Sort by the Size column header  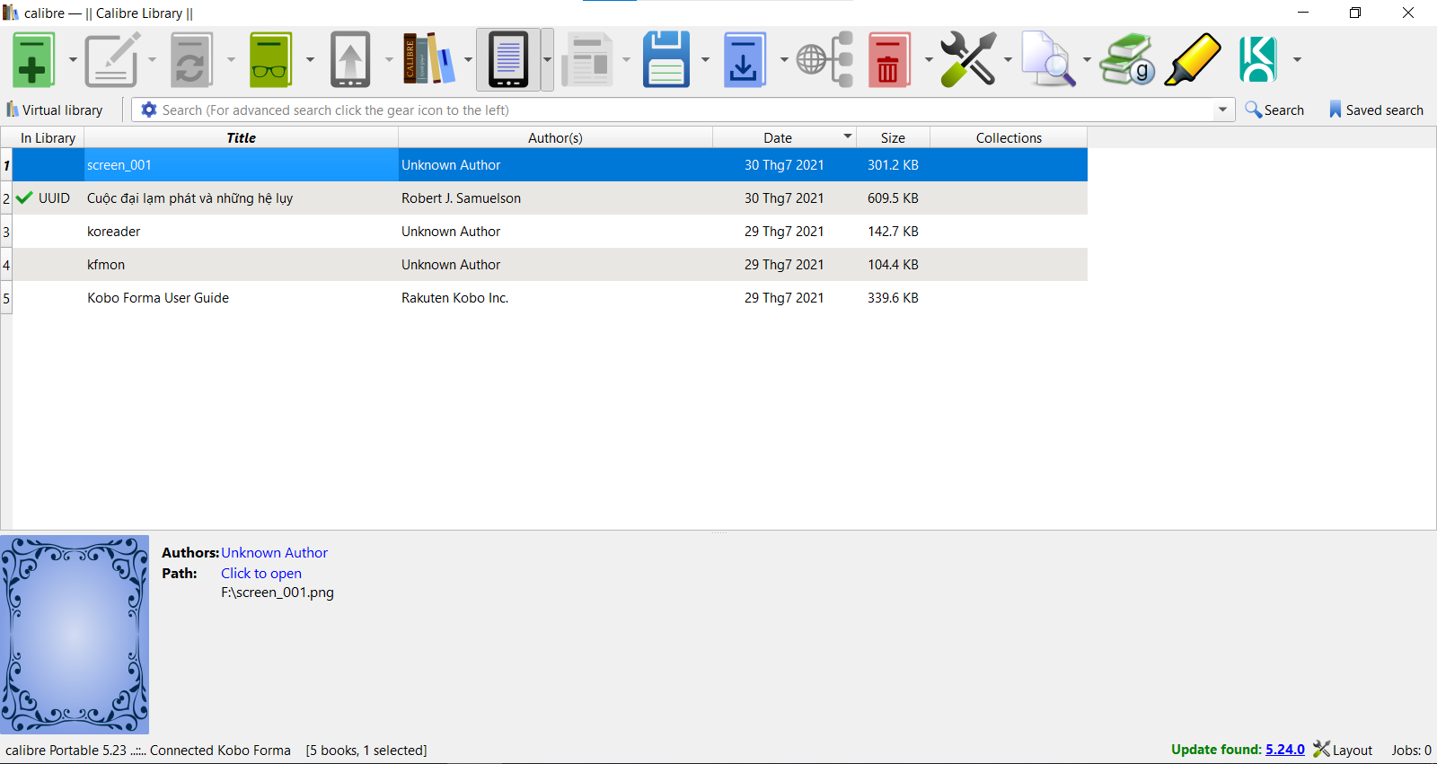(x=893, y=137)
